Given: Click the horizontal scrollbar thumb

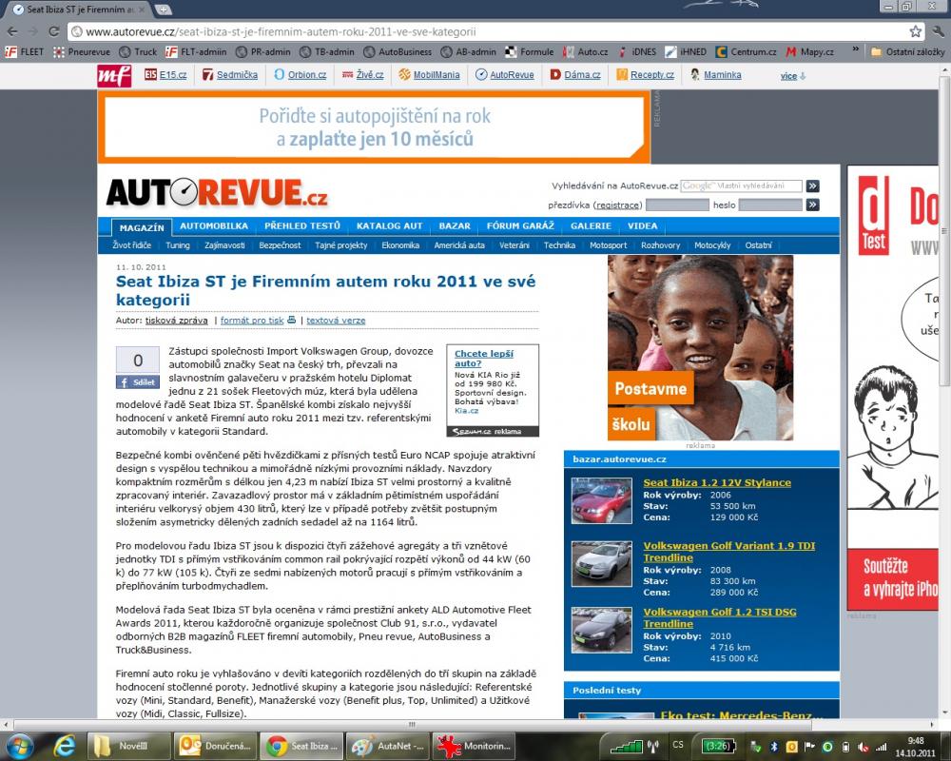Looking at the screenshot, I should (413, 725).
